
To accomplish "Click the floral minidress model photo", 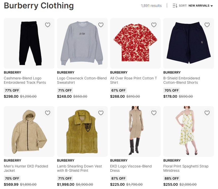I will tap(188, 132).
